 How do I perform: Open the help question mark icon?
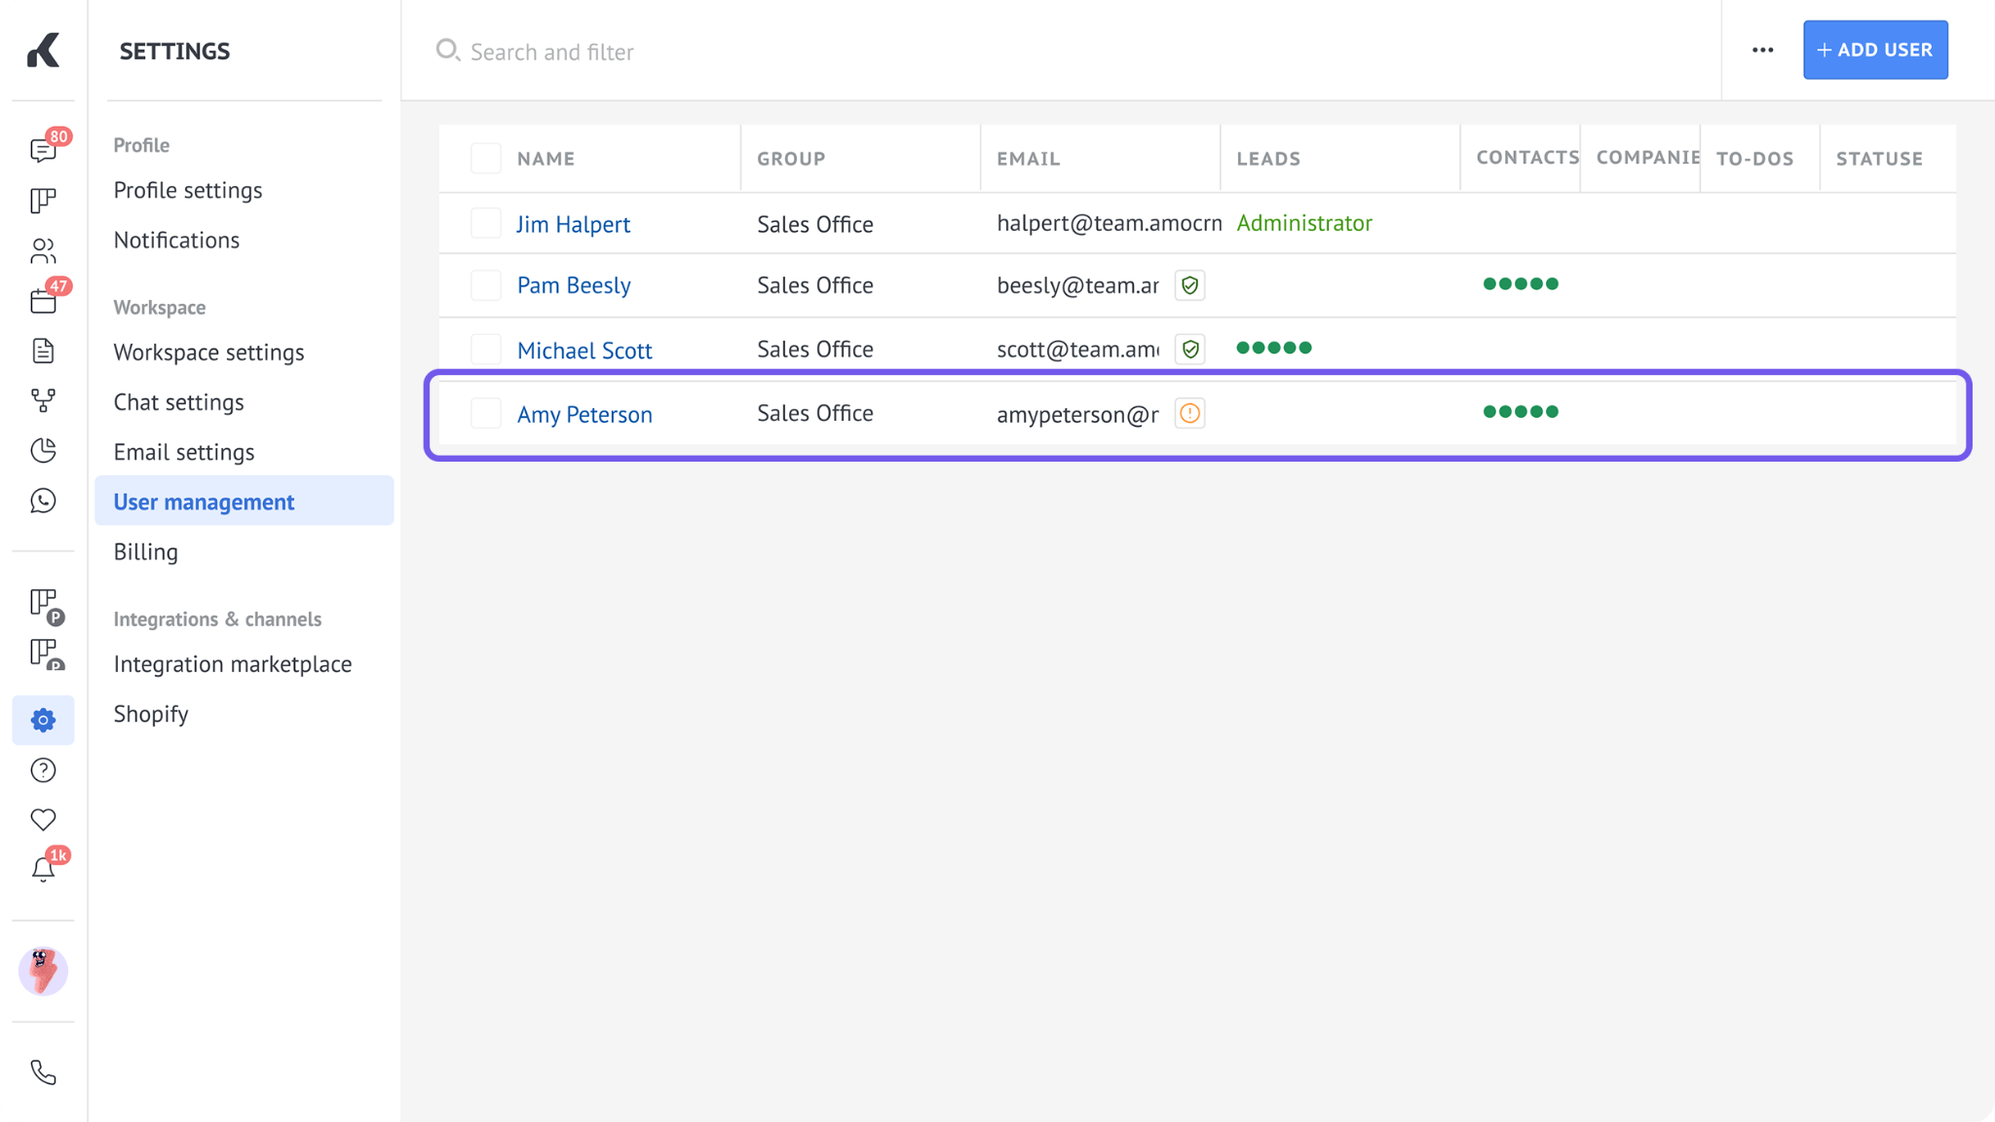point(43,769)
